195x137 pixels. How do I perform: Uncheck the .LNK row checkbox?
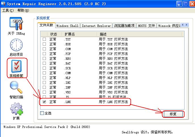(x=44, y=102)
